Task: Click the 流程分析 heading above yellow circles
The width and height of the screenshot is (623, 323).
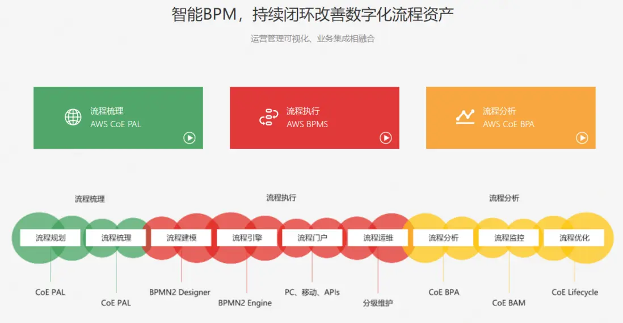Action: click(504, 198)
